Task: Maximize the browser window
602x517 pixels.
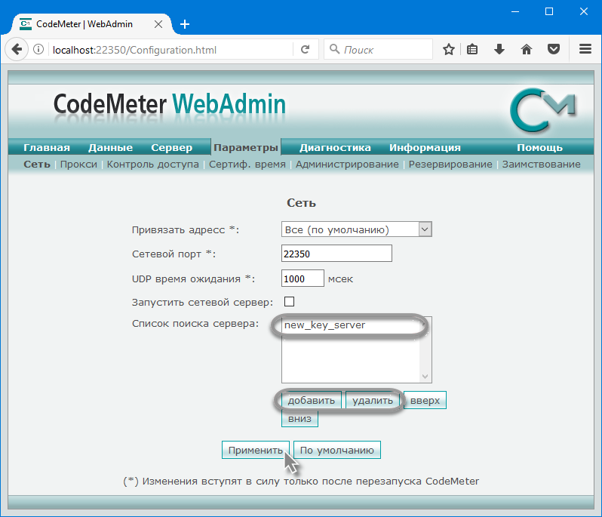Action: click(549, 11)
